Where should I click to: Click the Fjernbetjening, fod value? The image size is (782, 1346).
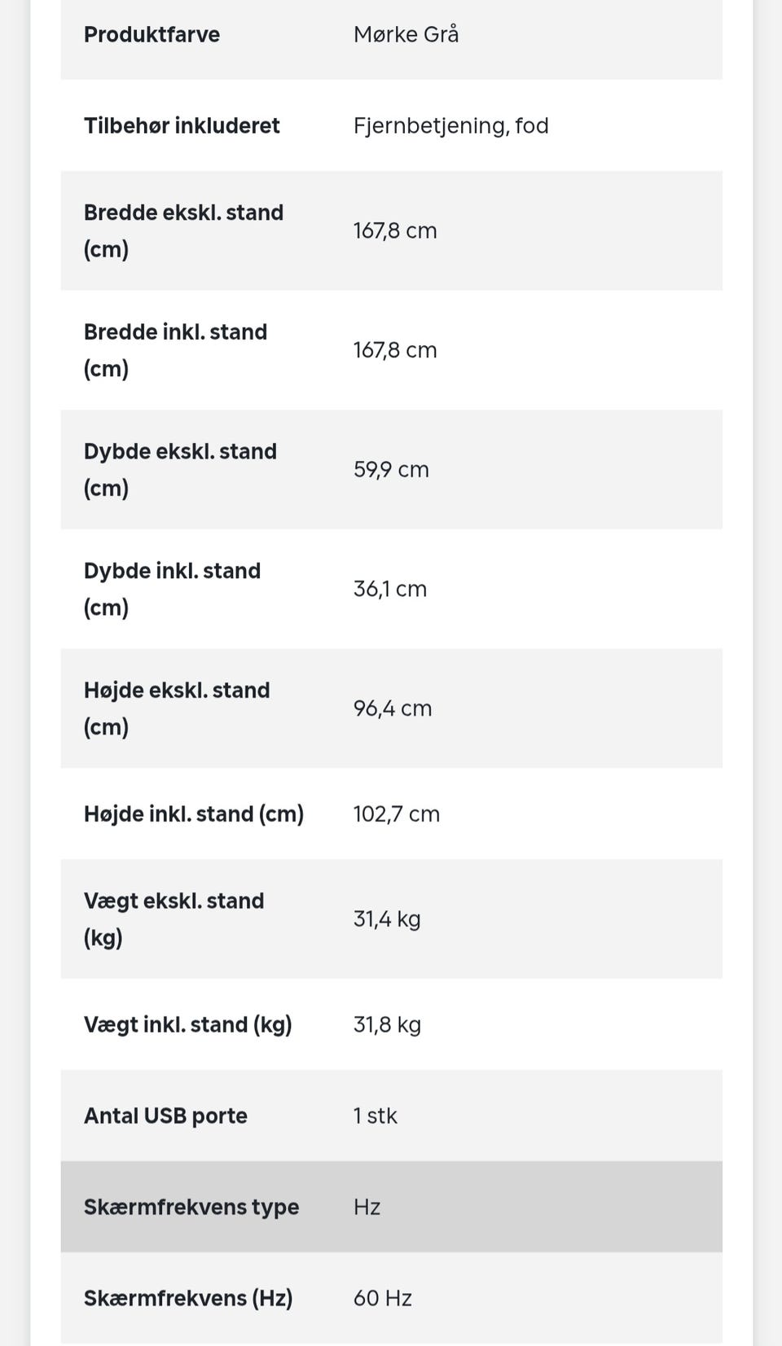click(x=450, y=125)
